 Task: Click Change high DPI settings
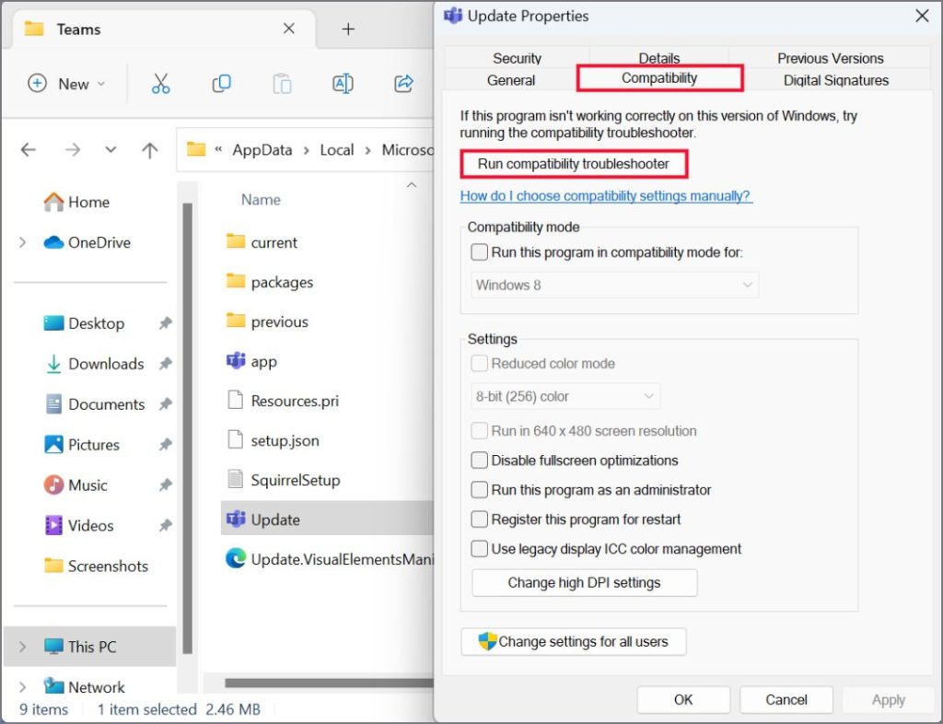tap(585, 583)
